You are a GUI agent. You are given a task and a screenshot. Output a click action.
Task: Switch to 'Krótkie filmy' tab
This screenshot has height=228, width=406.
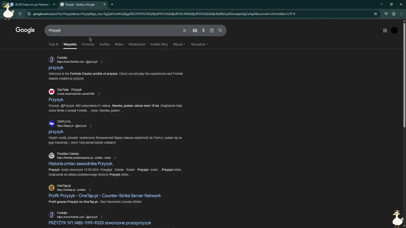(x=159, y=44)
